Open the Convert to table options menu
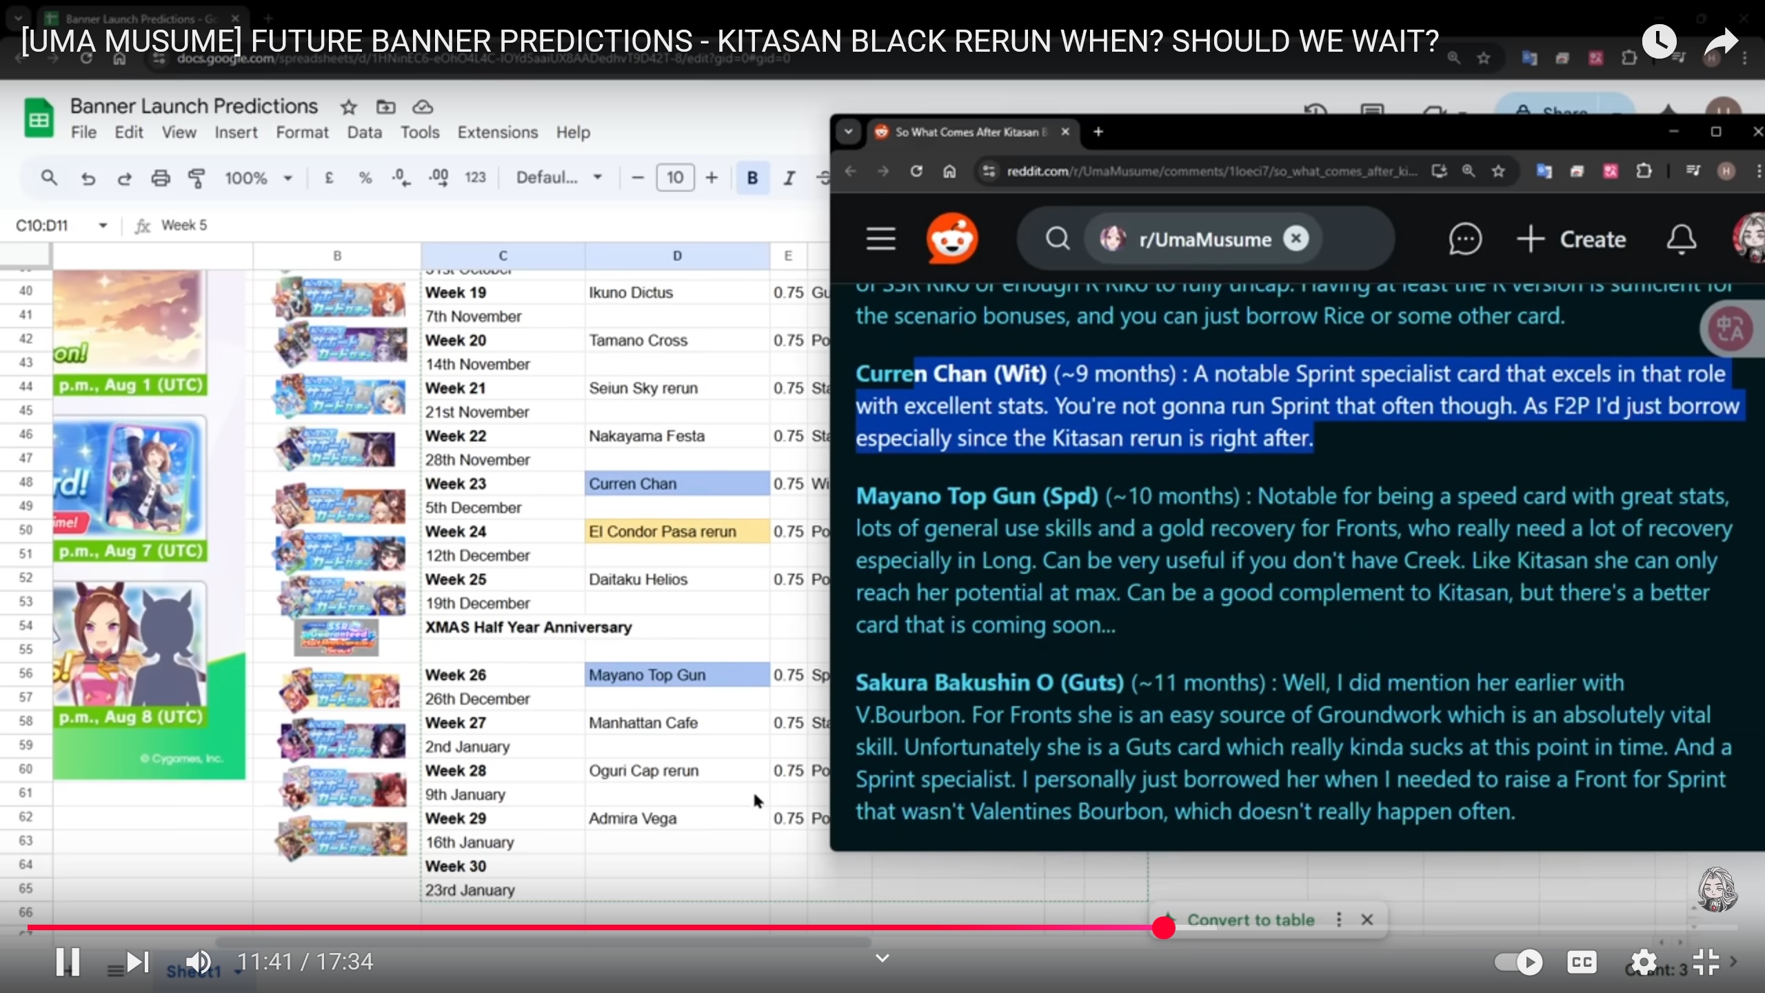The image size is (1765, 993). 1338,919
